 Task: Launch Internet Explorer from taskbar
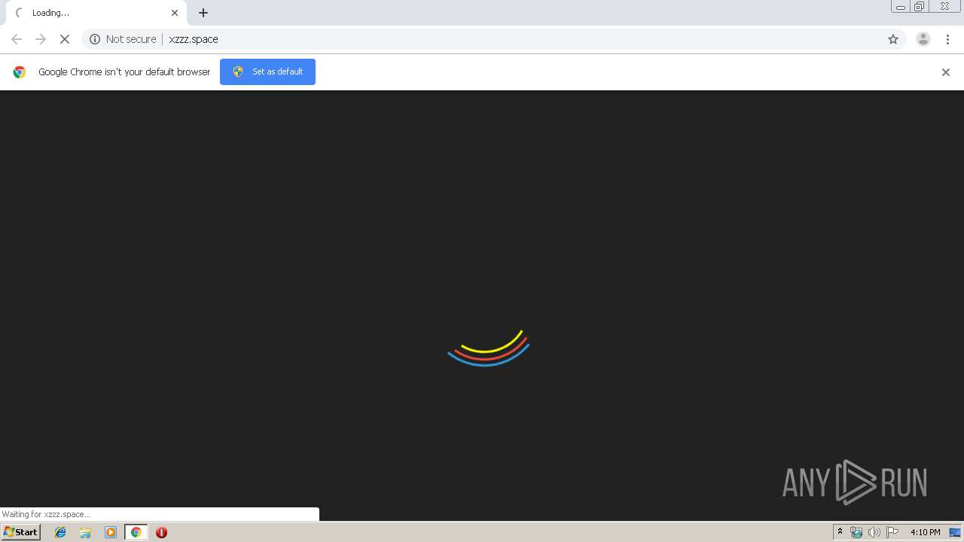(61, 532)
